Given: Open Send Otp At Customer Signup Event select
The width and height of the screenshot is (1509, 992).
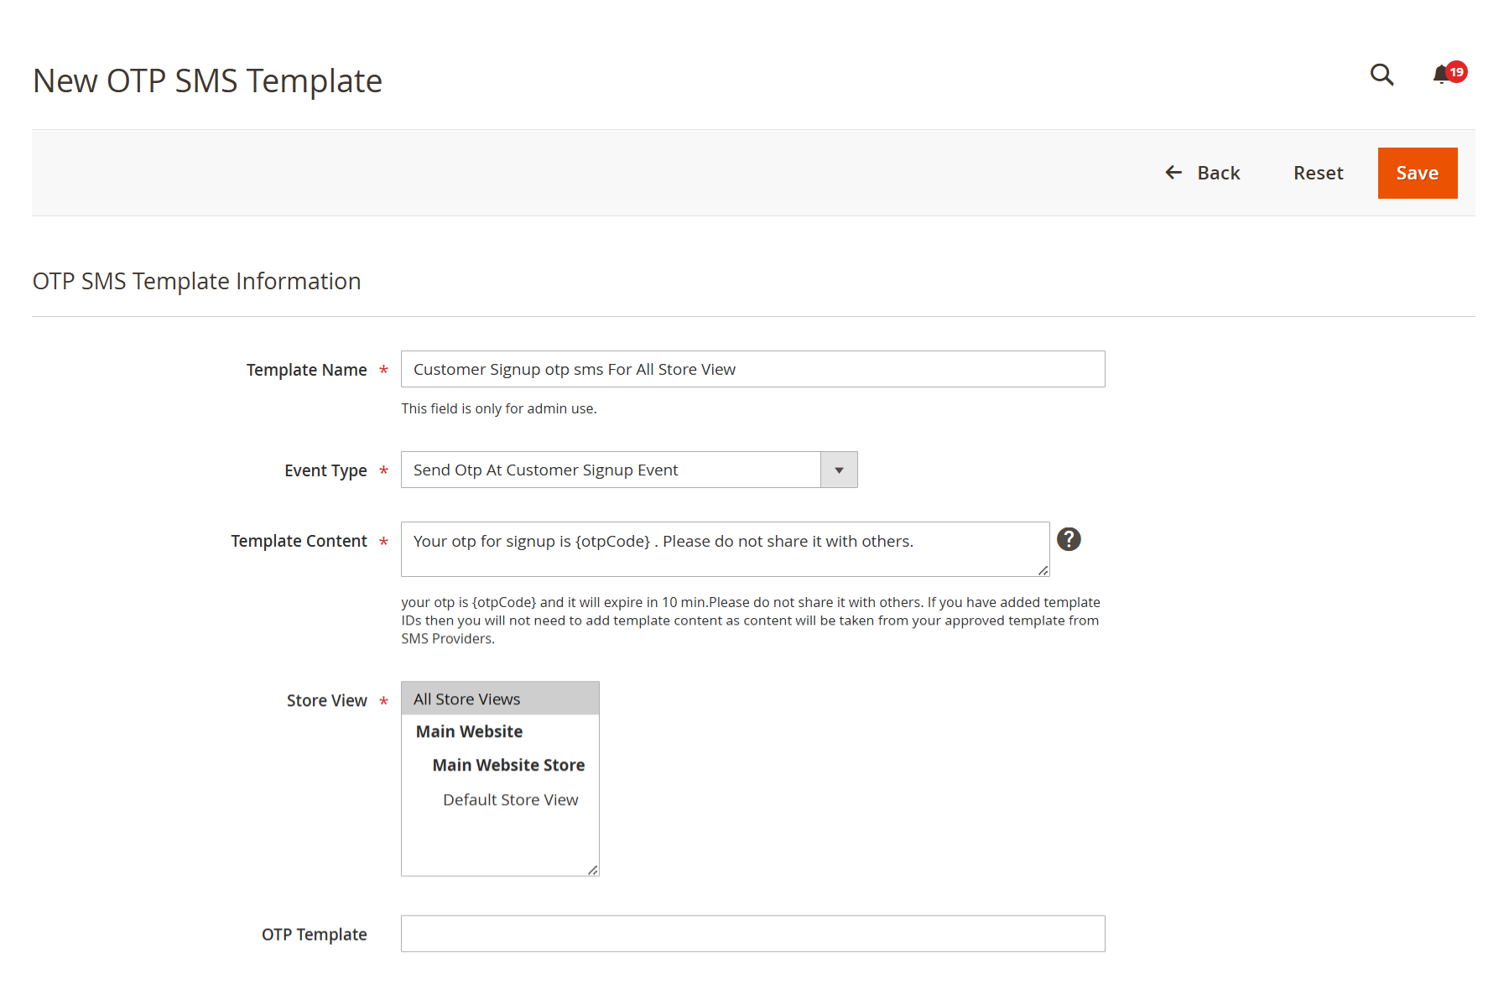Looking at the screenshot, I should pyautogui.click(x=629, y=470).
